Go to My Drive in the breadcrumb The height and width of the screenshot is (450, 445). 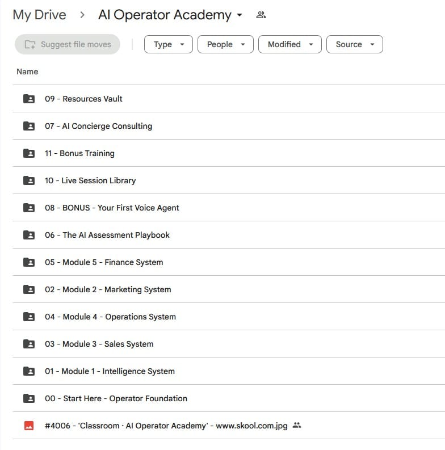[x=39, y=15]
